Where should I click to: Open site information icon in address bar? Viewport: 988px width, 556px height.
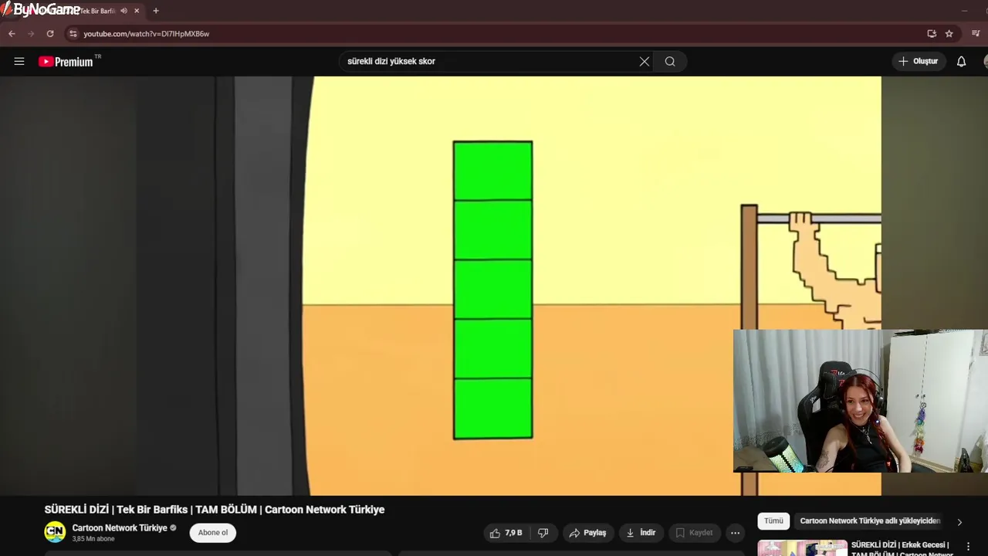[x=73, y=34]
